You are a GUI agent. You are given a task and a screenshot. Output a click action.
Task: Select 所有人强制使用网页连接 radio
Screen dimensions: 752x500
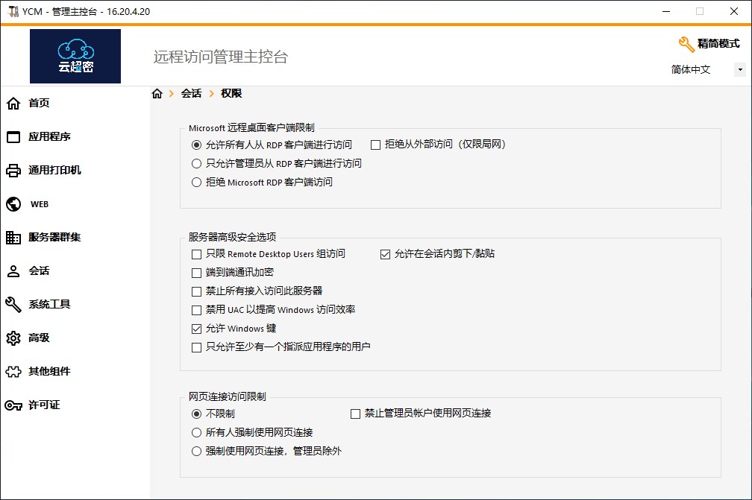pos(196,432)
